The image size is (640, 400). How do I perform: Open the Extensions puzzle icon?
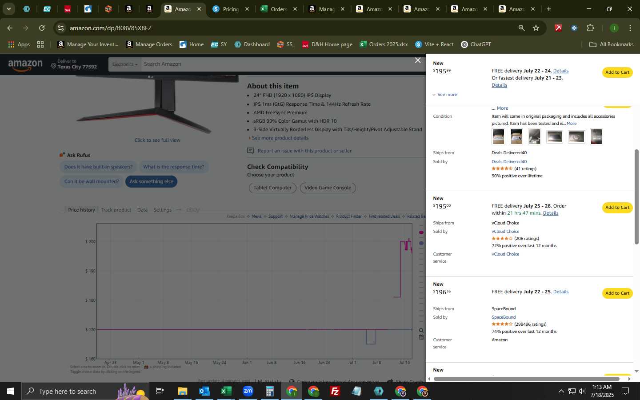[590, 28]
